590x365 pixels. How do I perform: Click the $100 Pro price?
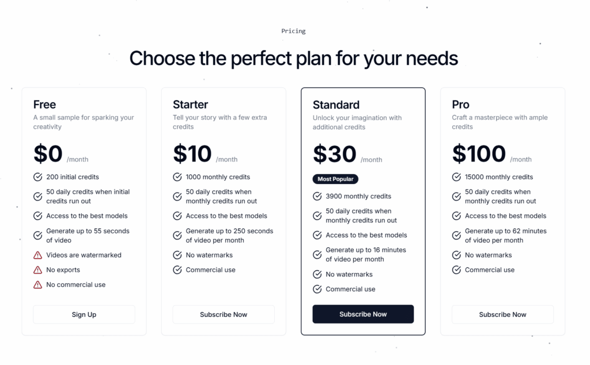point(479,154)
